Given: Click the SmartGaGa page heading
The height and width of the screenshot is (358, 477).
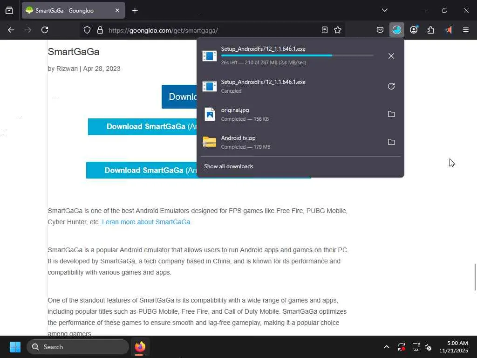Looking at the screenshot, I should coord(73,52).
